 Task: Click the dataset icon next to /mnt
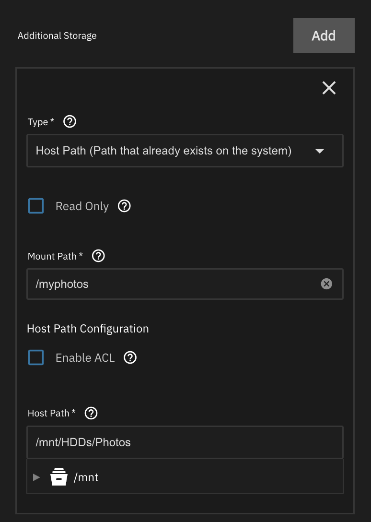[59, 477]
